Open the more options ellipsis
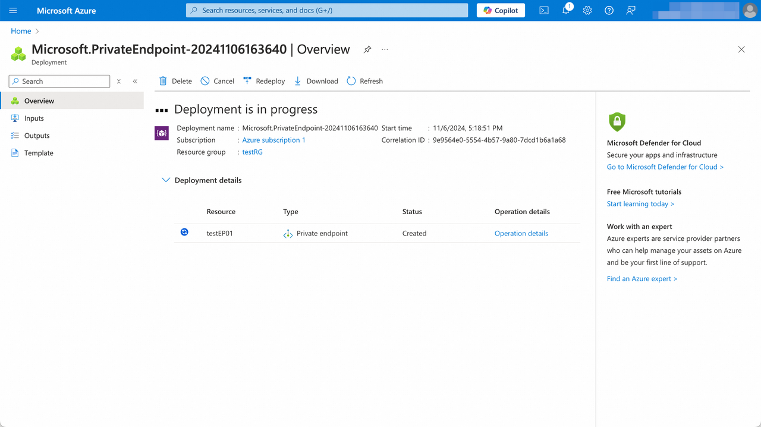Screen dimensions: 761x427 click(385, 50)
